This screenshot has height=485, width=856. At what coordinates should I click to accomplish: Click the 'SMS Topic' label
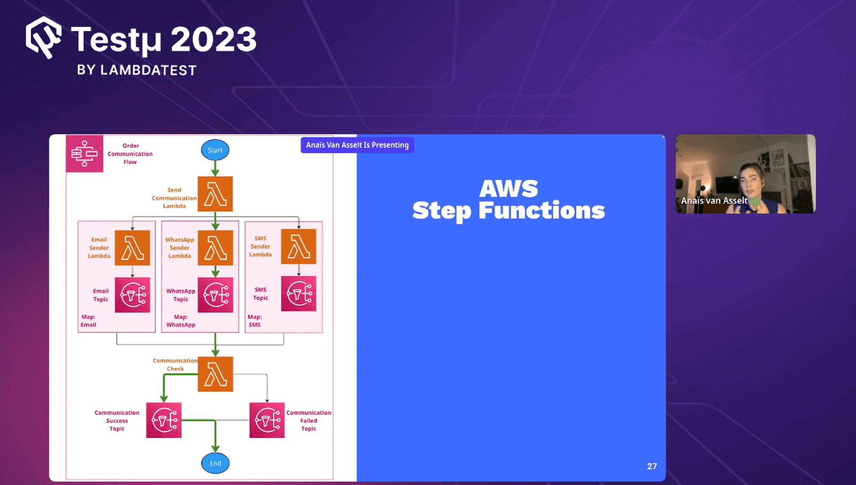(261, 293)
